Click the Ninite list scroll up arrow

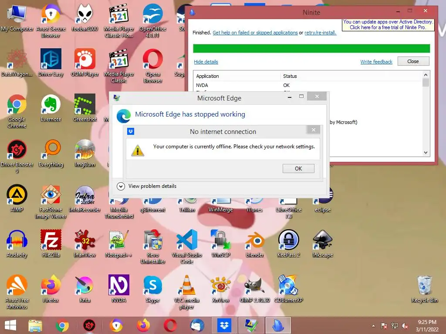pos(426,75)
